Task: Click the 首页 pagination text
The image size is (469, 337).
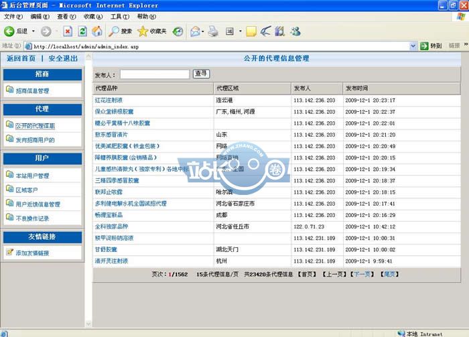Action: [307, 274]
